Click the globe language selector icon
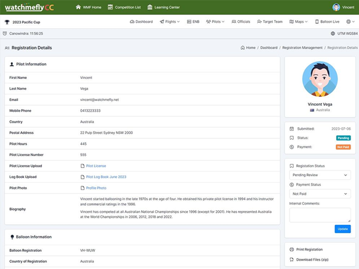The width and height of the screenshot is (359, 269). [350, 22]
